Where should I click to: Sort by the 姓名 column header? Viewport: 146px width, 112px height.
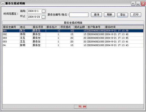(26, 27)
